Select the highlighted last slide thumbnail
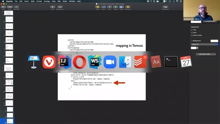The width and height of the screenshot is (220, 124). (x=10, y=121)
